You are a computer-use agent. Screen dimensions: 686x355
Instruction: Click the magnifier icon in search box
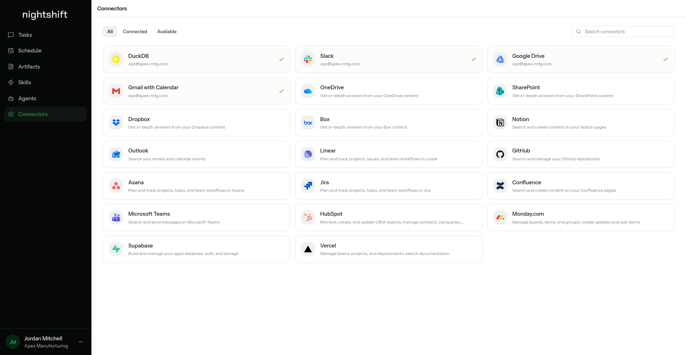578,31
